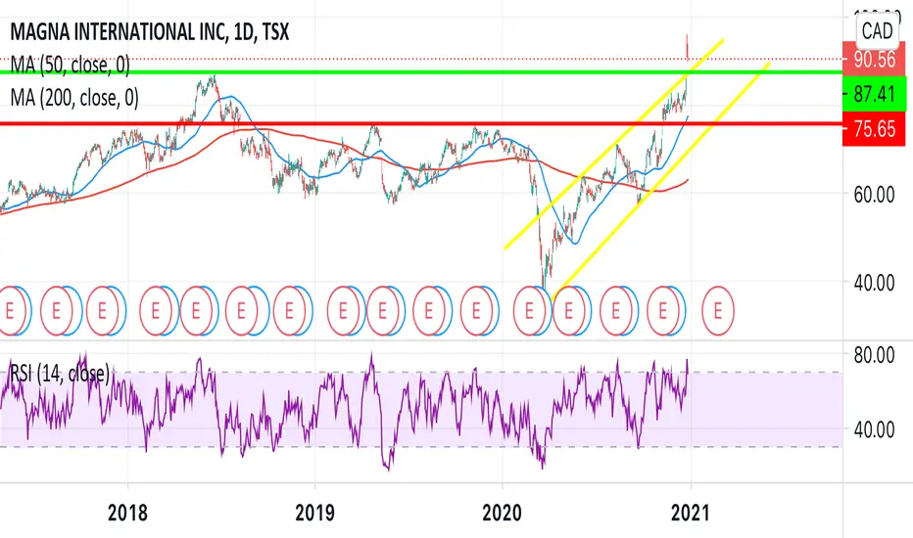Click the 2019 label on time axis
The image size is (913, 538).
point(314,513)
